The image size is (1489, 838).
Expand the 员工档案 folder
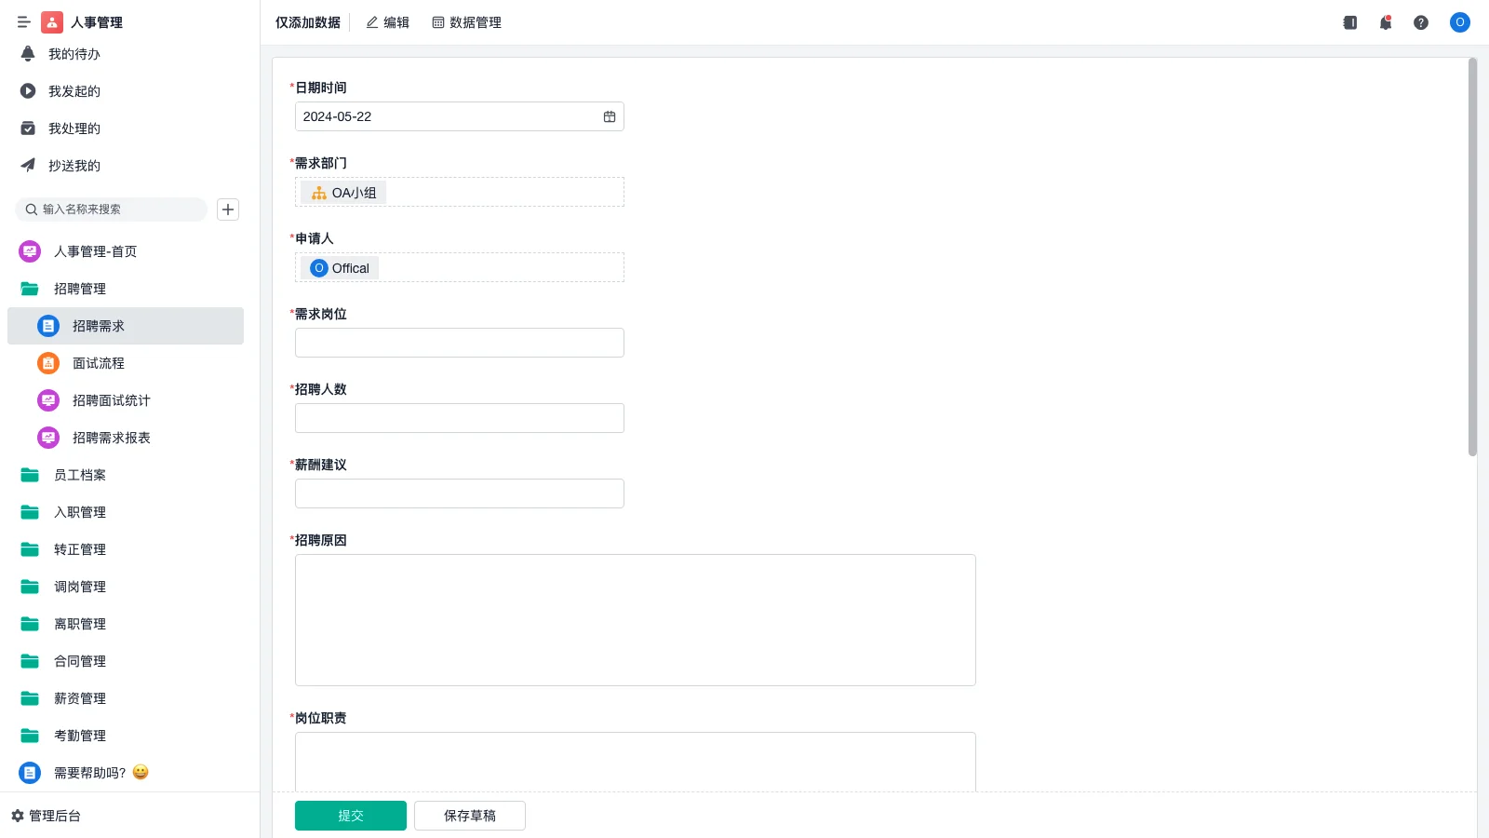click(x=80, y=475)
